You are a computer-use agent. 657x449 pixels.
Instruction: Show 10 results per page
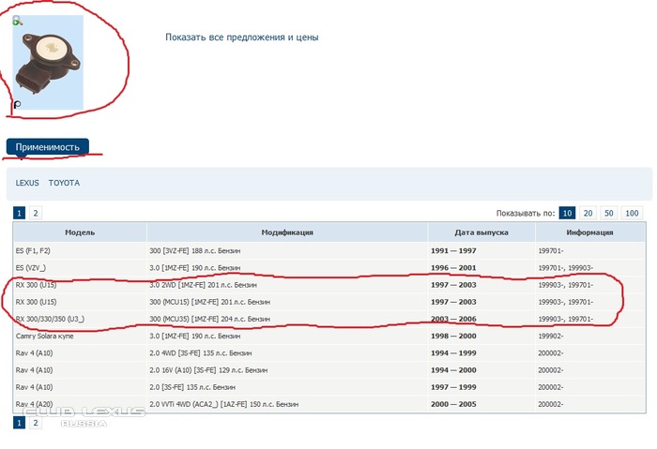coord(567,213)
